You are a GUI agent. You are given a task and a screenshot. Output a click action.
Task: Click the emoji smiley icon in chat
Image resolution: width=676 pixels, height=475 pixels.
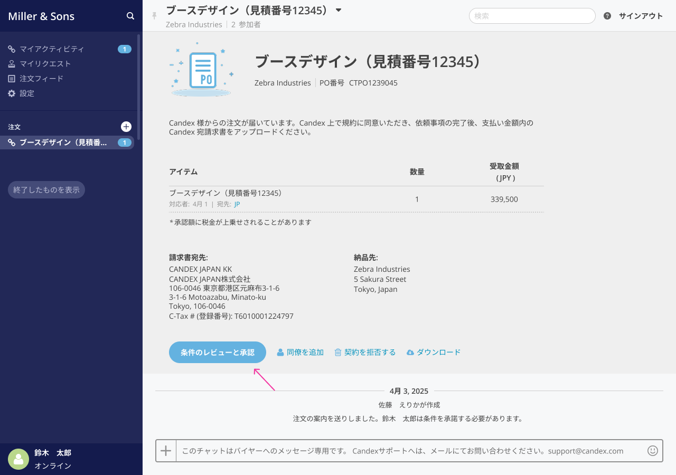click(653, 451)
